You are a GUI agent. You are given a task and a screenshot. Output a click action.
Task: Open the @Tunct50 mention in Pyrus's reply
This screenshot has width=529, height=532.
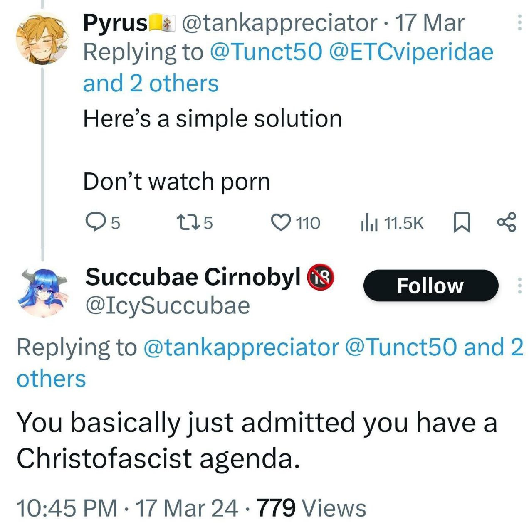coord(266,52)
